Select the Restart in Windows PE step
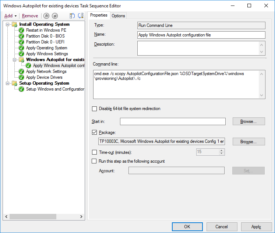 point(46,30)
